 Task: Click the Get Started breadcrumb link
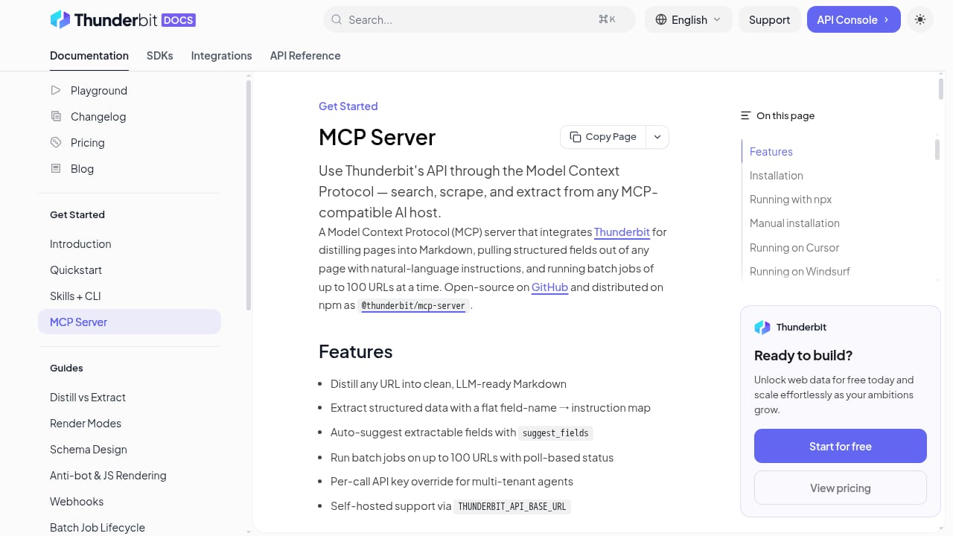348,106
